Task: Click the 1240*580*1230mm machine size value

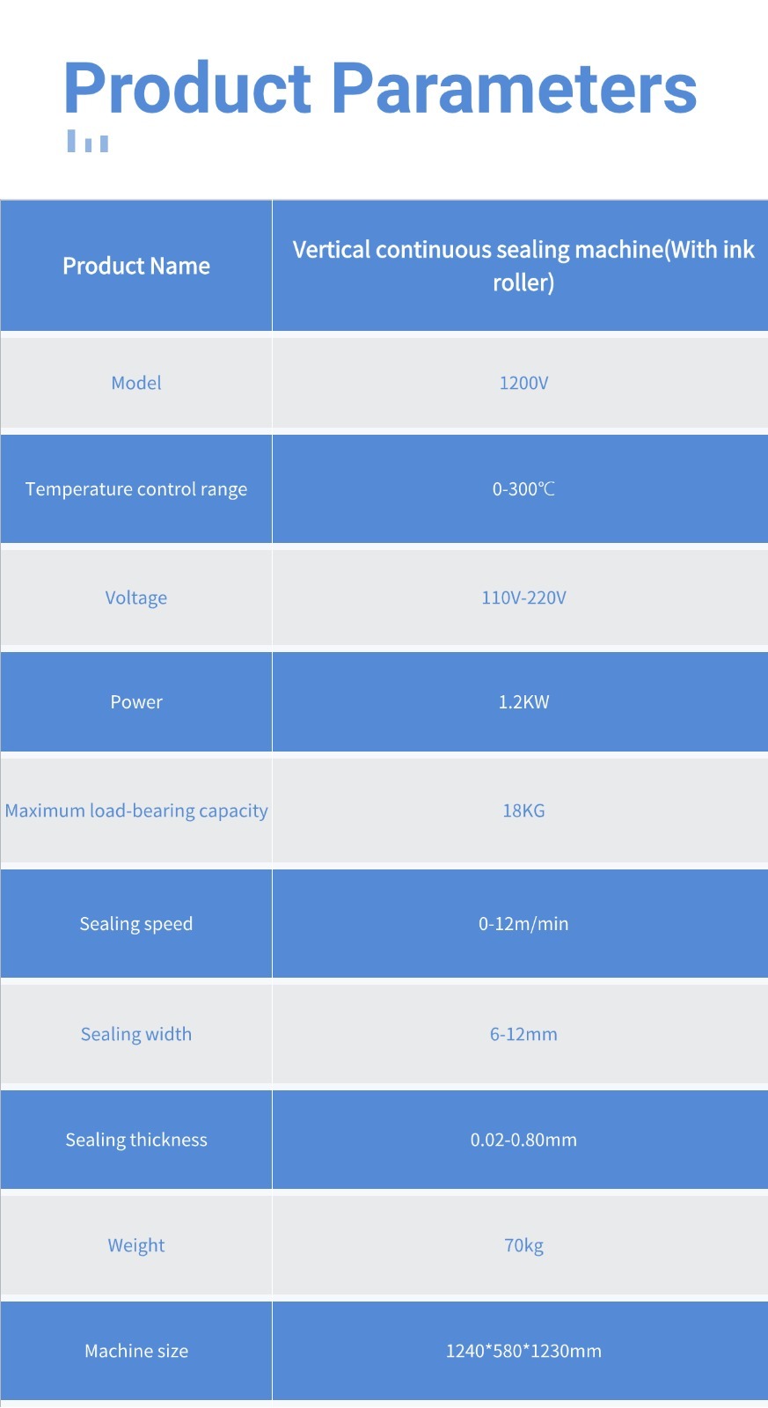Action: coord(523,1351)
